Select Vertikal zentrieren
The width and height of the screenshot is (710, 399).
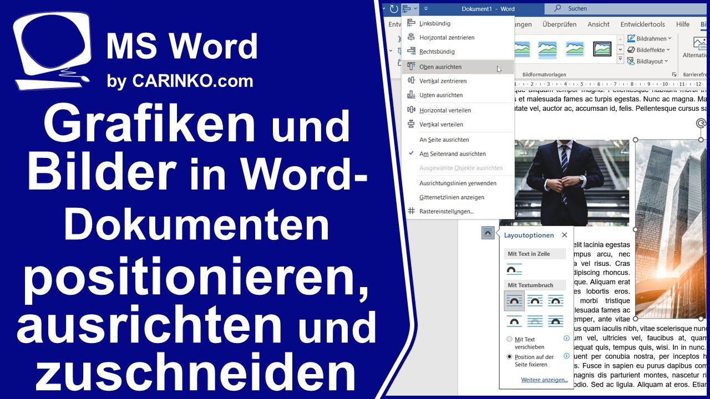(x=457, y=81)
